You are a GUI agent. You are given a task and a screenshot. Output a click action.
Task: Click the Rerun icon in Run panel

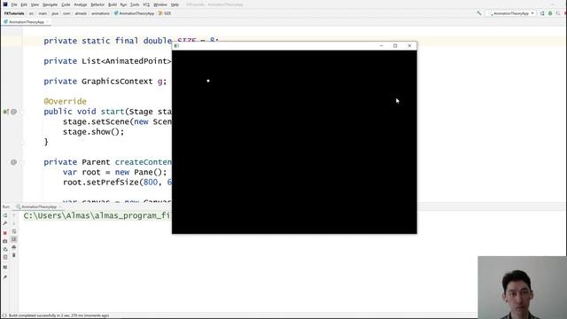(x=5, y=215)
